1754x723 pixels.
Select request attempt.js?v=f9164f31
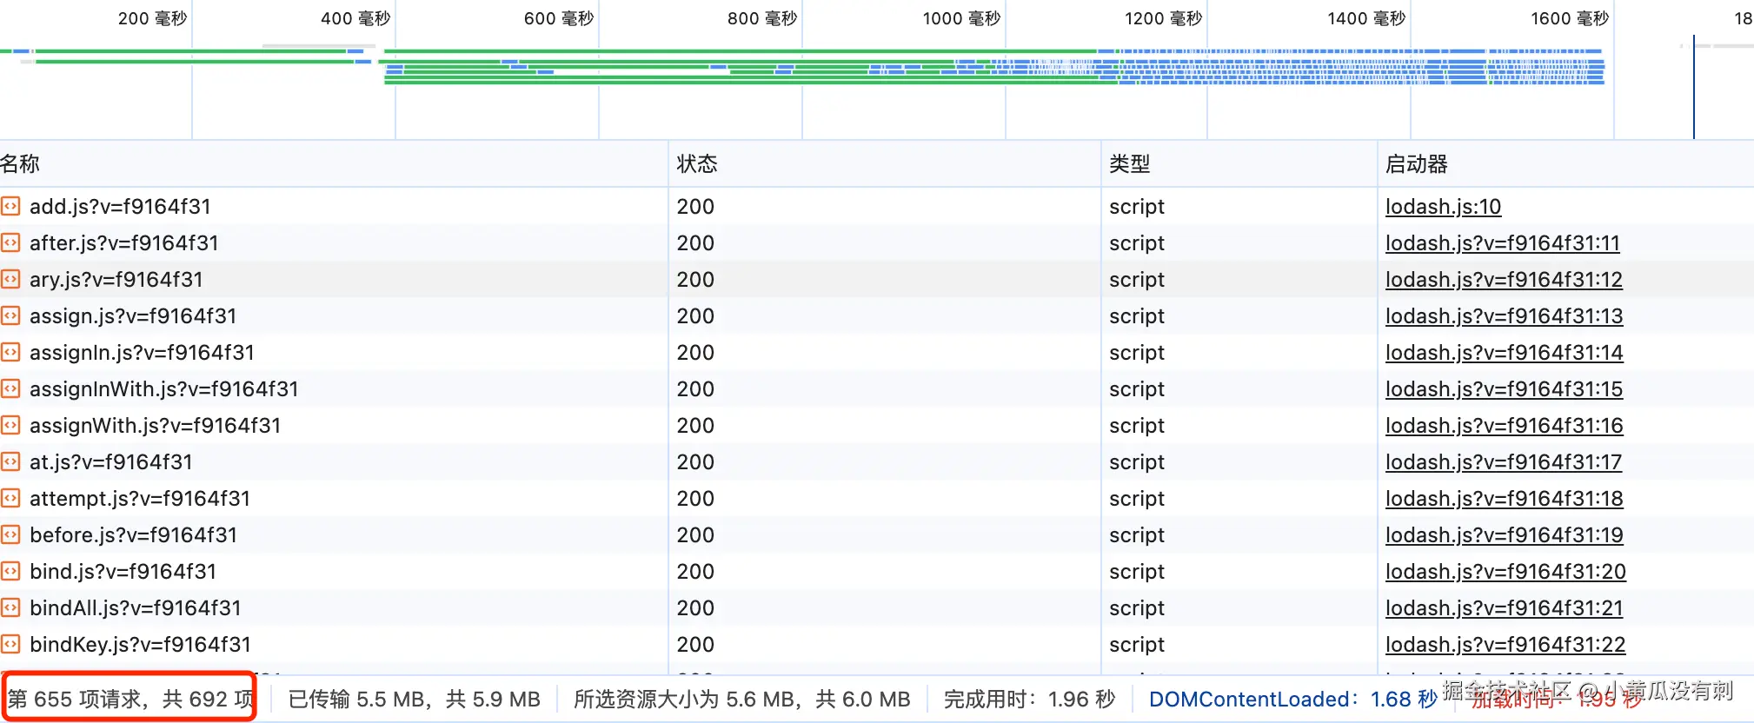pyautogui.click(x=139, y=499)
